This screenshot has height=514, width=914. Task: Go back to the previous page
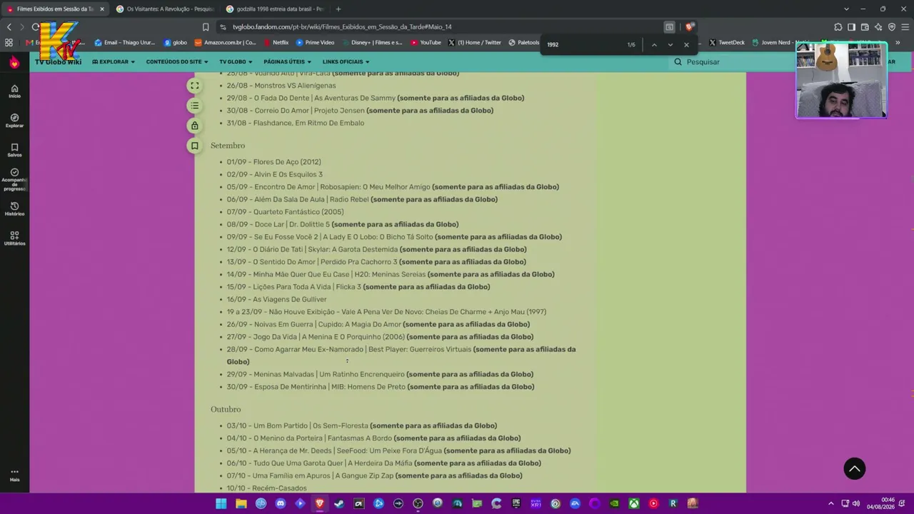coord(9,27)
